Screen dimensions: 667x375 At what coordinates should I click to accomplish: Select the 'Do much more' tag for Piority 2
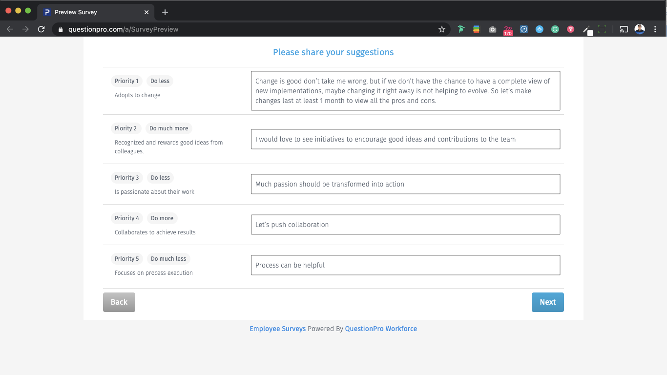168,128
